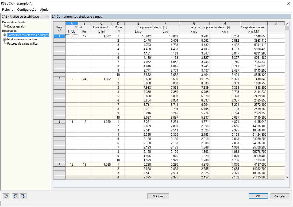This screenshot has height=207, width=293.
Task: Click Comprimento L [m] column heading
Action: tap(101, 29)
